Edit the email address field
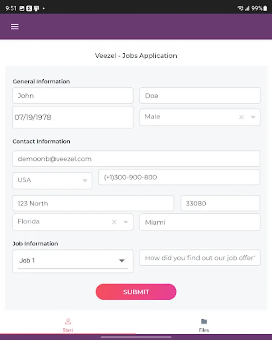Viewport: 272px width, 340px height. coord(136,159)
